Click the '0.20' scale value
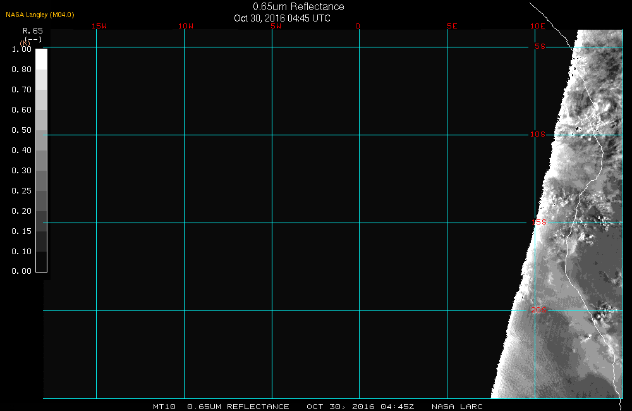 21,211
